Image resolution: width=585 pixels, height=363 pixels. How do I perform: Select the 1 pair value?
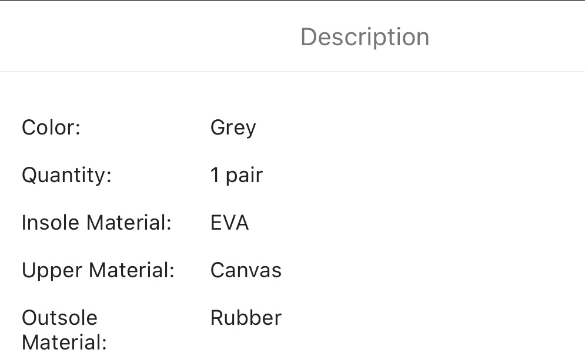[236, 175]
